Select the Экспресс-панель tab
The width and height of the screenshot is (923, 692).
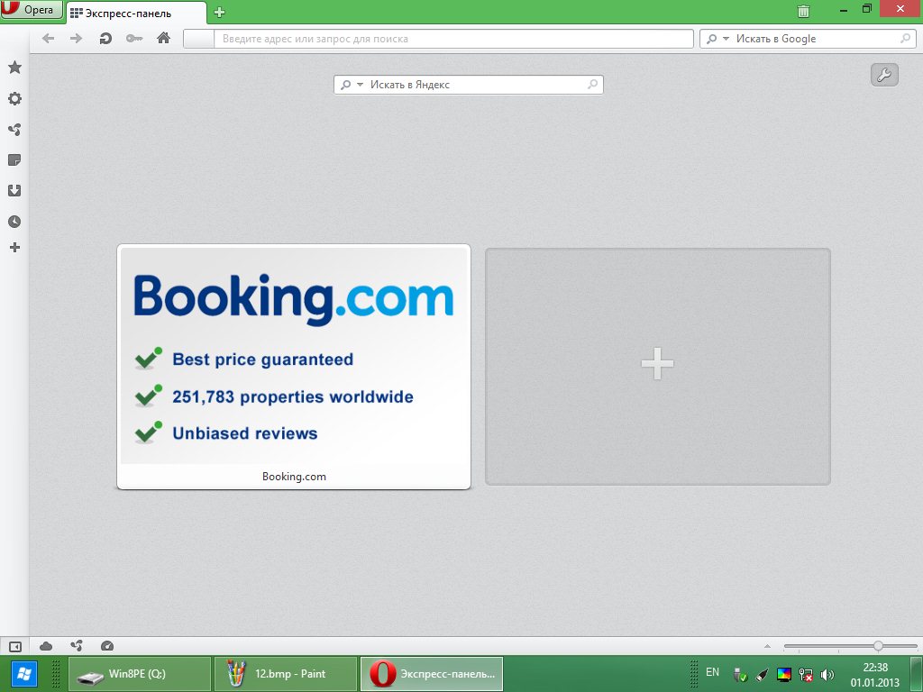[x=135, y=13]
